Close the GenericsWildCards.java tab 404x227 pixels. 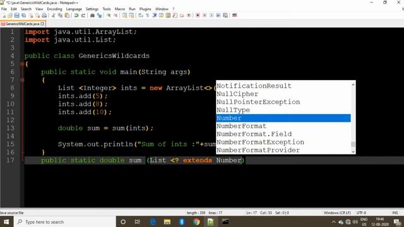click(x=42, y=24)
